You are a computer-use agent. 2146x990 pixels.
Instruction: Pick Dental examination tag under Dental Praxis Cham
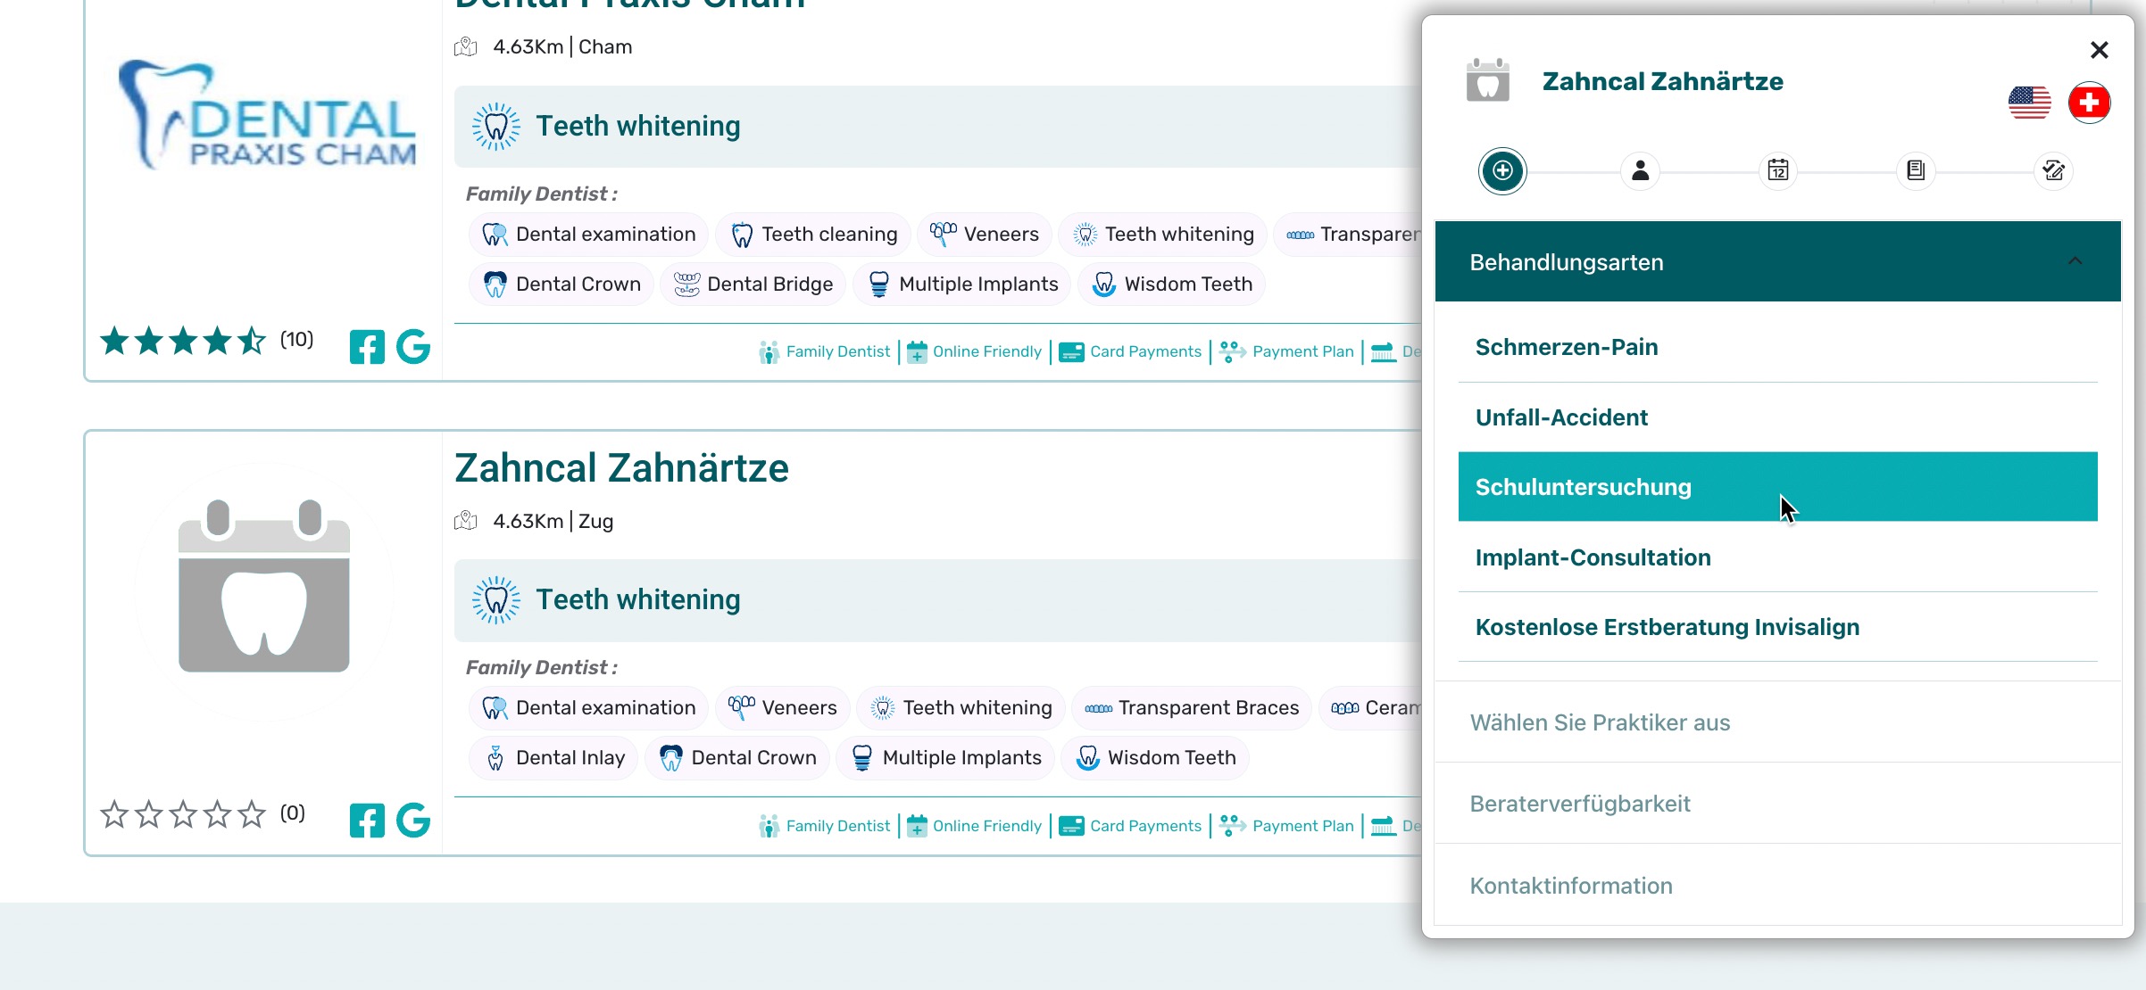pos(588,235)
